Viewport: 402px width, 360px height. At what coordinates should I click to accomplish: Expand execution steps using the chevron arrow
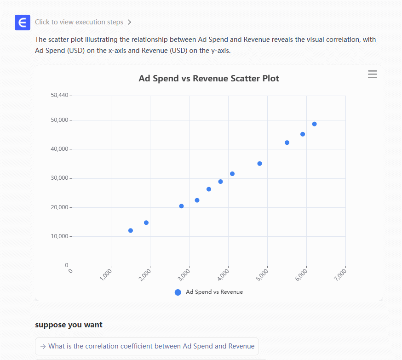tap(129, 22)
